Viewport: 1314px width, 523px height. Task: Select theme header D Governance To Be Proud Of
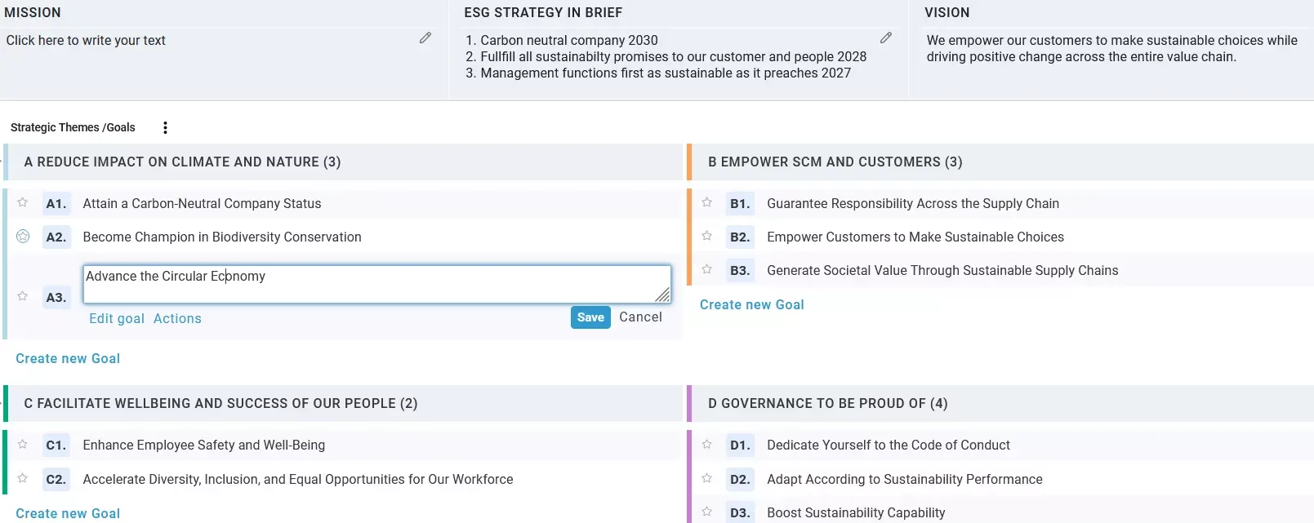click(x=827, y=403)
